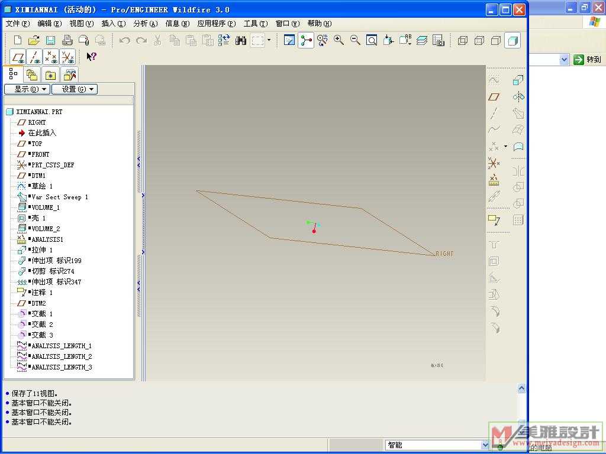The height and width of the screenshot is (454, 606).
Task: Select the DTM2 datum plane in tree
Action: point(38,303)
